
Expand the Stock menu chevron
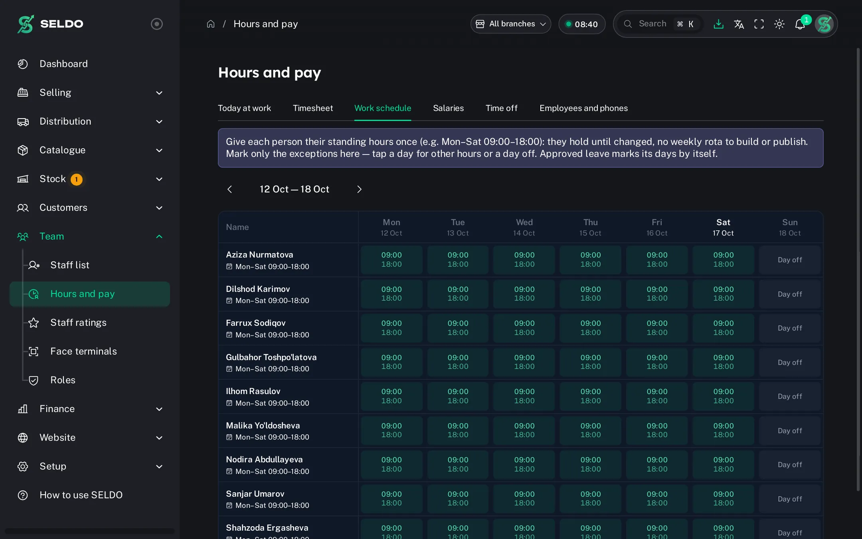[159, 179]
